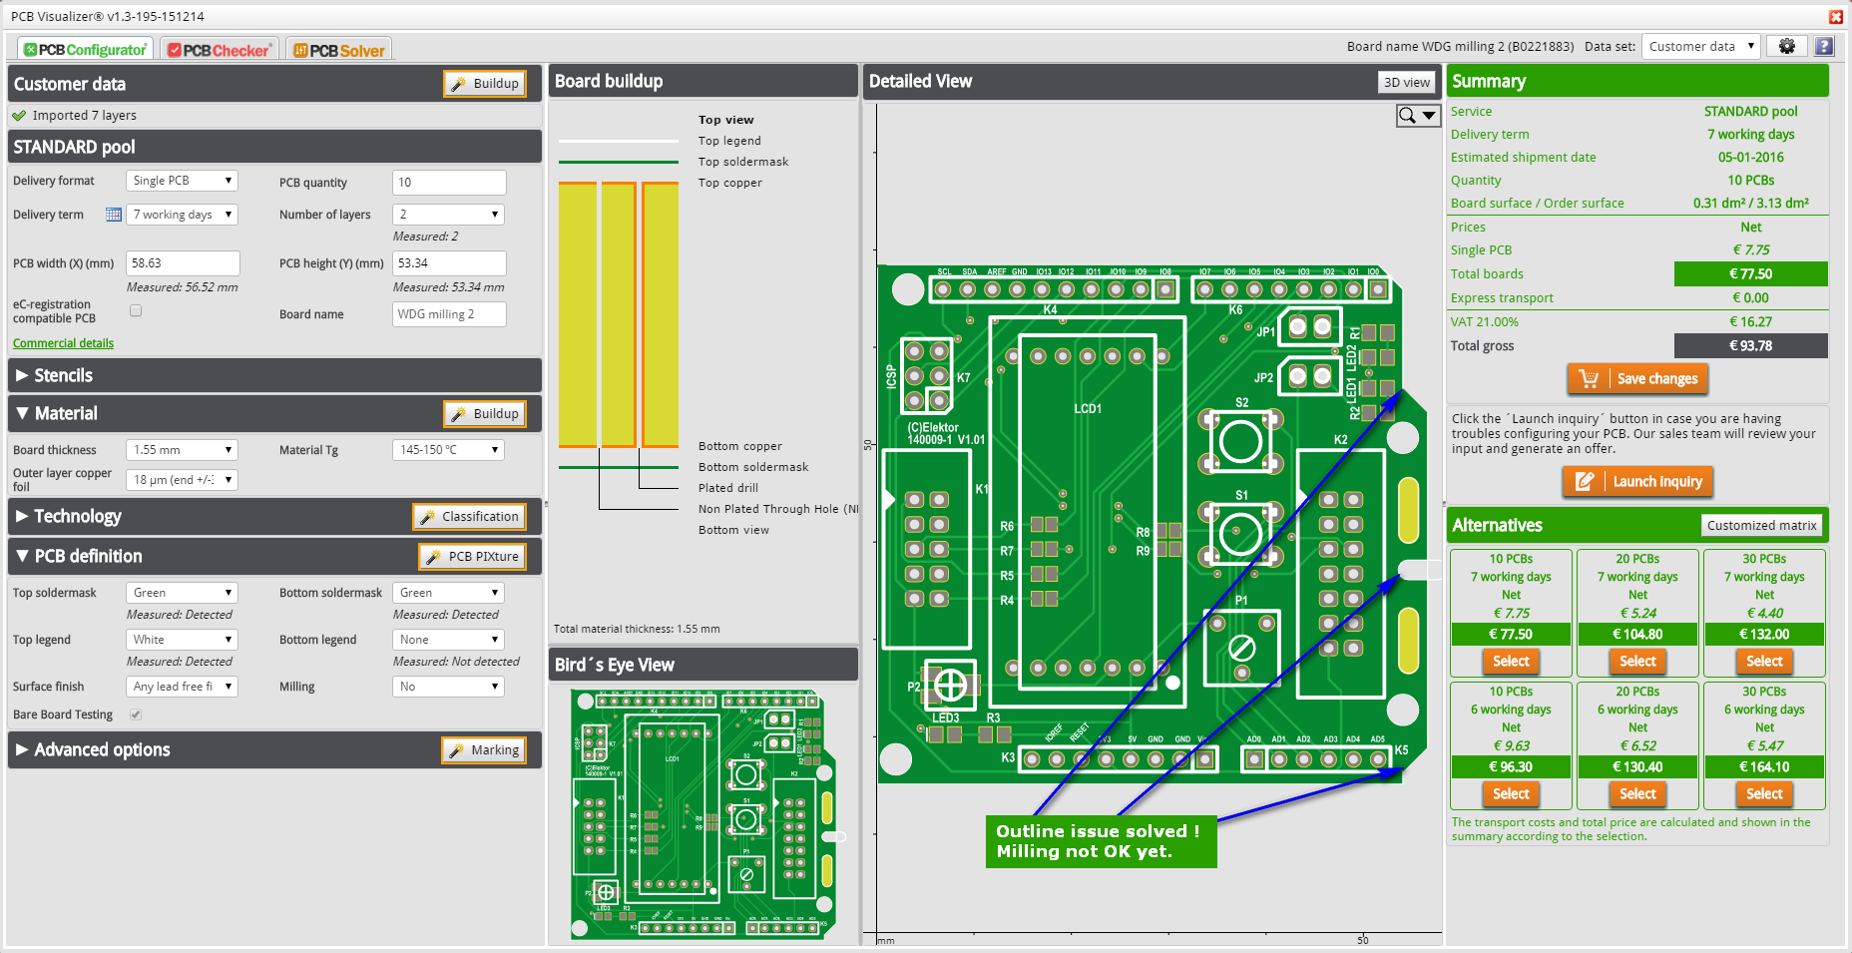
Task: Toggle Bare Board Testing checkbox
Action: pyautogui.click(x=136, y=715)
